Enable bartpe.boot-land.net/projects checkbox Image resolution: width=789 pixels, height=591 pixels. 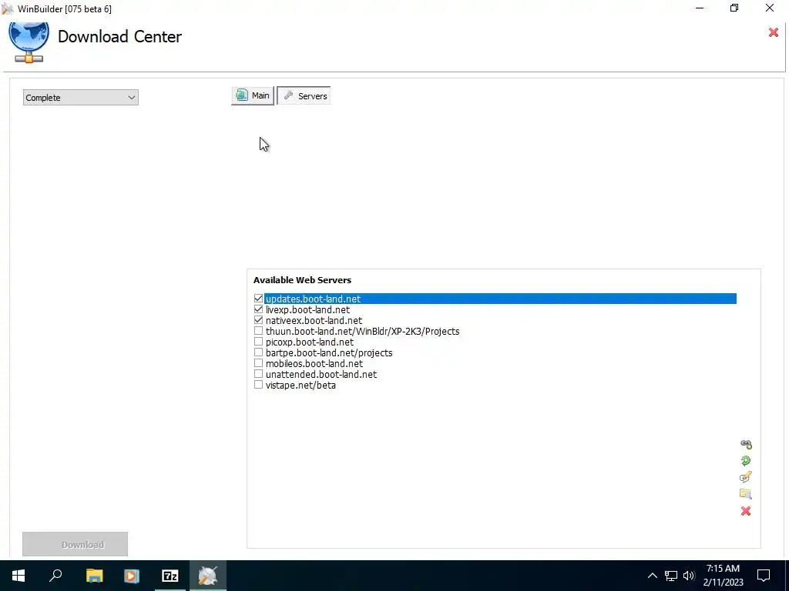pos(259,352)
